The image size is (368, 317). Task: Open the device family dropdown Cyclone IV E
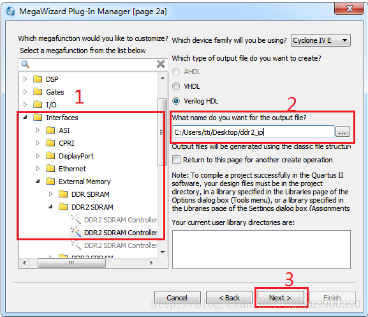(321, 40)
